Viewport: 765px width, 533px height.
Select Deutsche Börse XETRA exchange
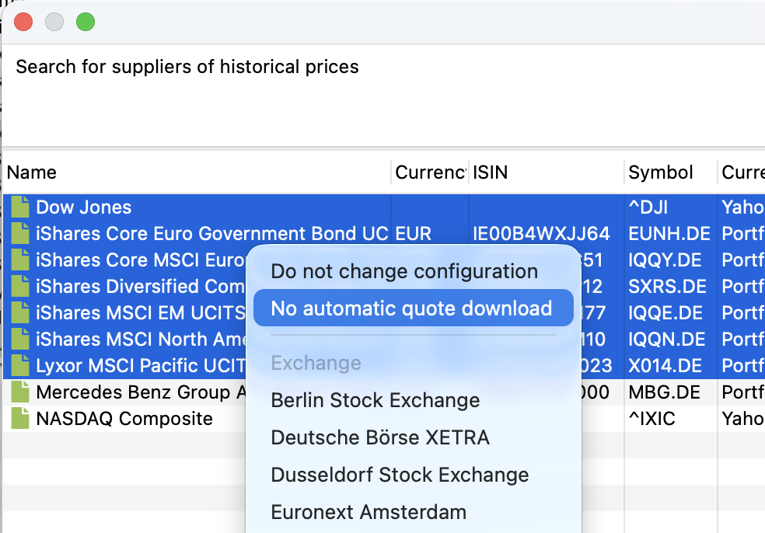pyautogui.click(x=380, y=437)
